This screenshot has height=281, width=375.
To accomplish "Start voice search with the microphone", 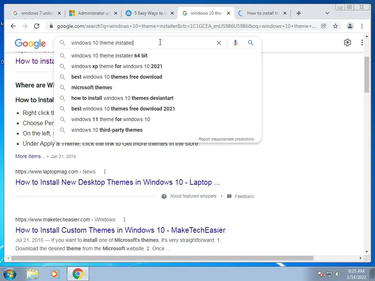I will click(235, 43).
